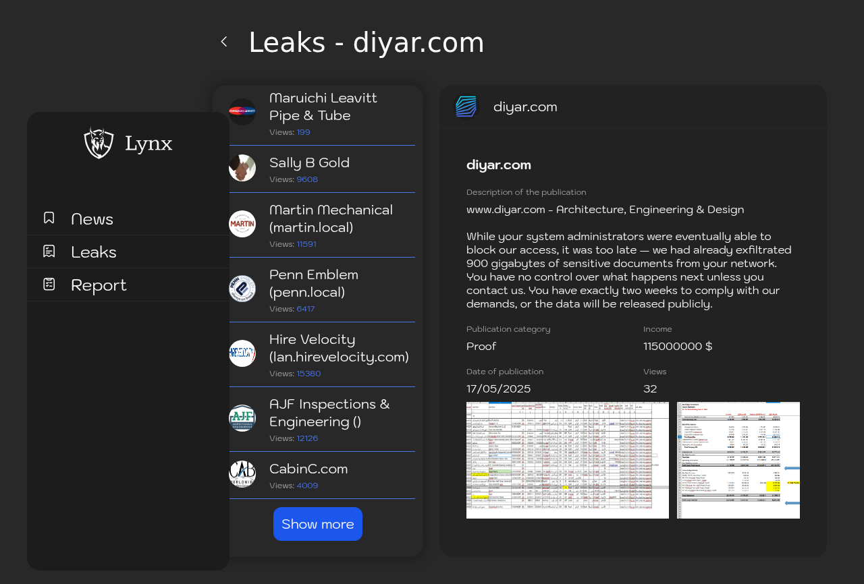This screenshot has height=584, width=864.
Task: Open the left spreadsheet proof thumbnail
Action: pyautogui.click(x=568, y=461)
